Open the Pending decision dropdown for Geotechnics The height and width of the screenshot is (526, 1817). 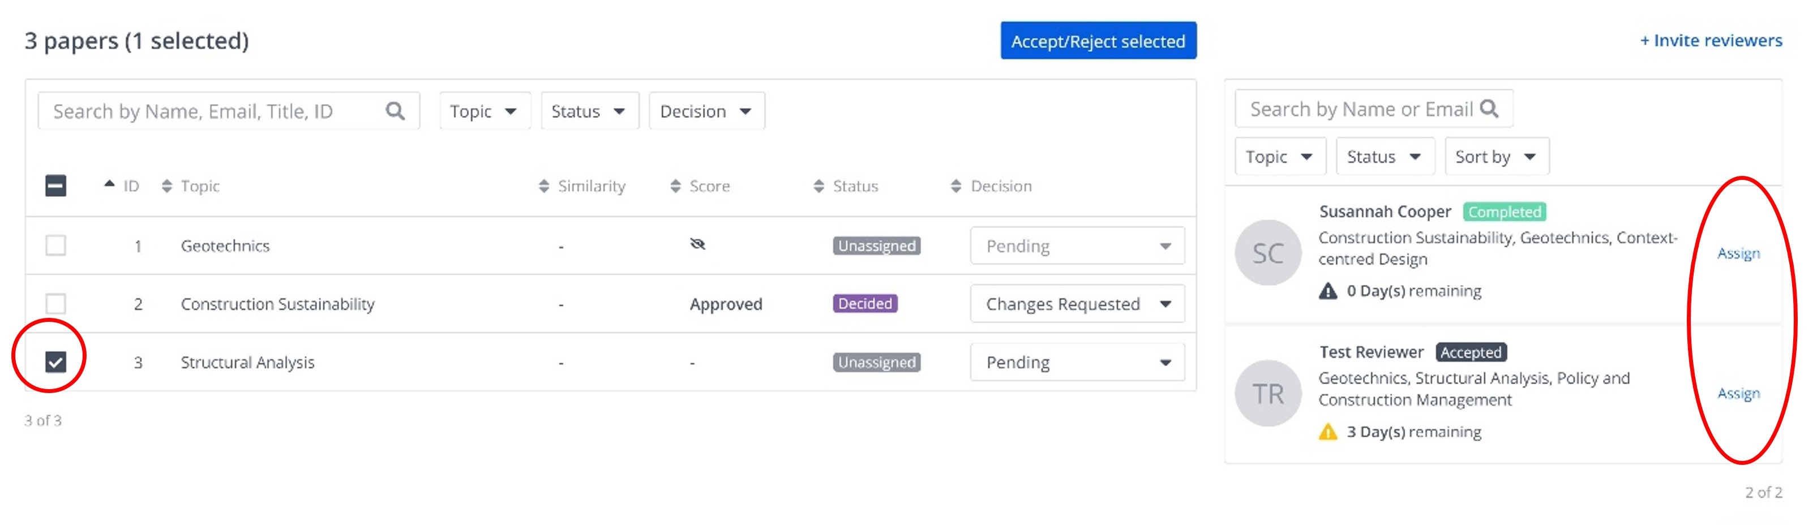pos(1077,245)
